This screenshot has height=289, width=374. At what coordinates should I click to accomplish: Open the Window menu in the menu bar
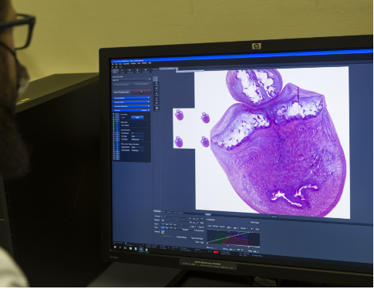point(144,63)
